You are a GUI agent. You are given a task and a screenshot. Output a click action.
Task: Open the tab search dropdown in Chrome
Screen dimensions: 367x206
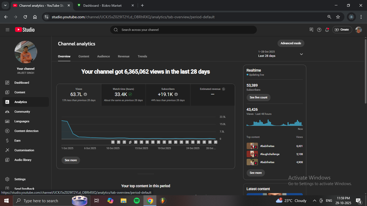[5, 5]
